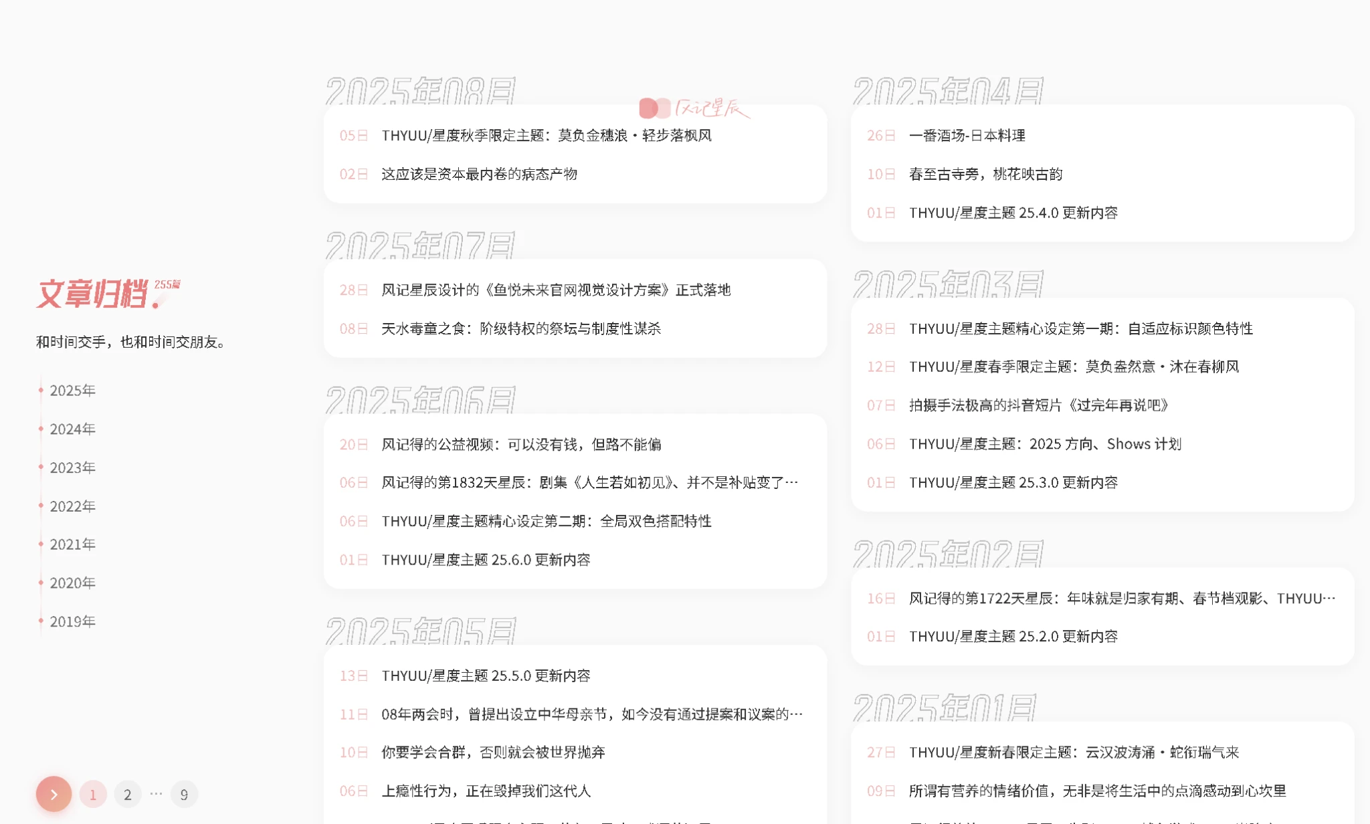Select the 2023年 archive year
The image size is (1370, 824).
tap(72, 468)
